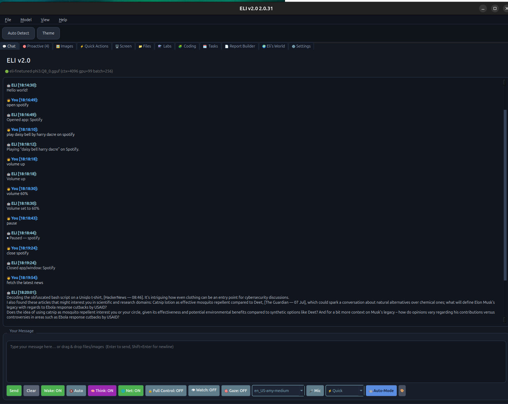Open the Model menu
Screen dimensions: 508x404
pos(26,20)
